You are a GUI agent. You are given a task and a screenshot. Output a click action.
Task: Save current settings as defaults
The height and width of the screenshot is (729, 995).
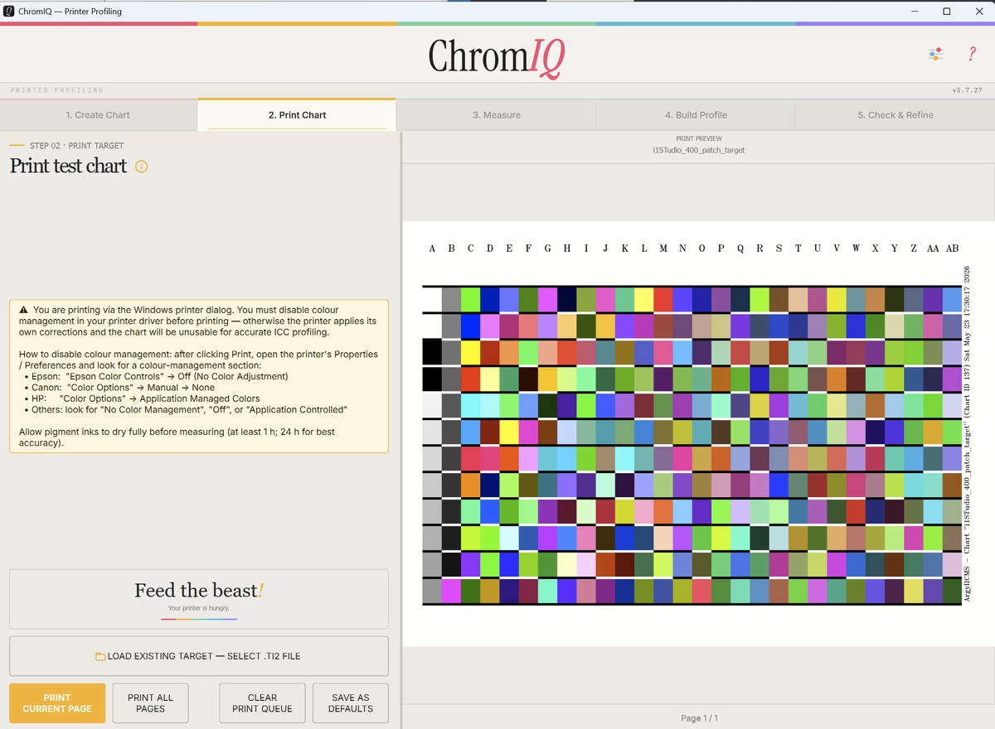coord(351,703)
